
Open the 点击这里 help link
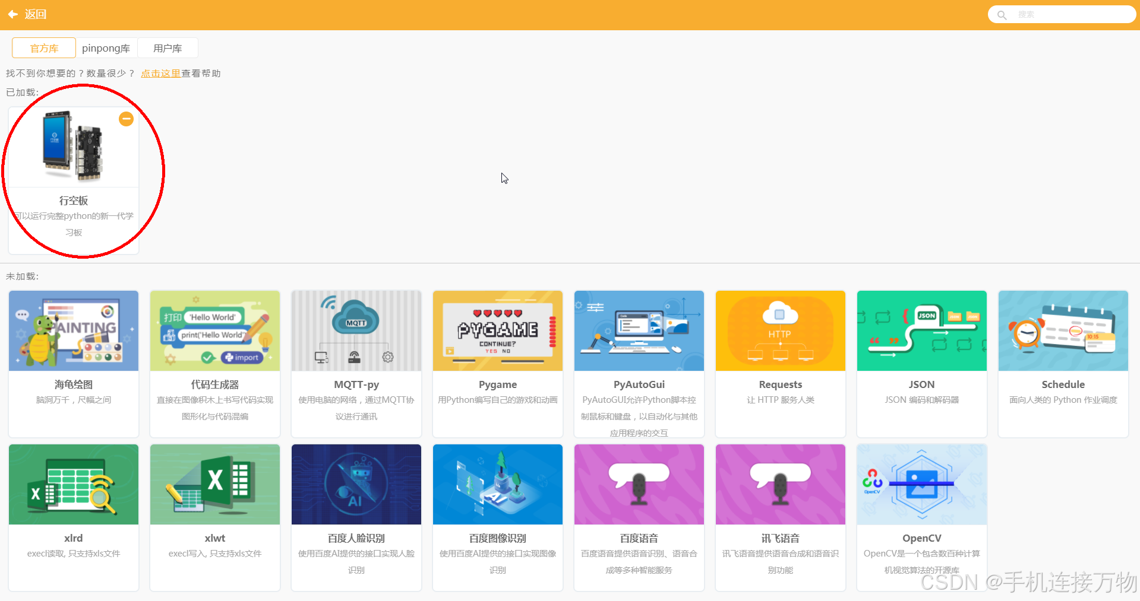pyautogui.click(x=160, y=74)
